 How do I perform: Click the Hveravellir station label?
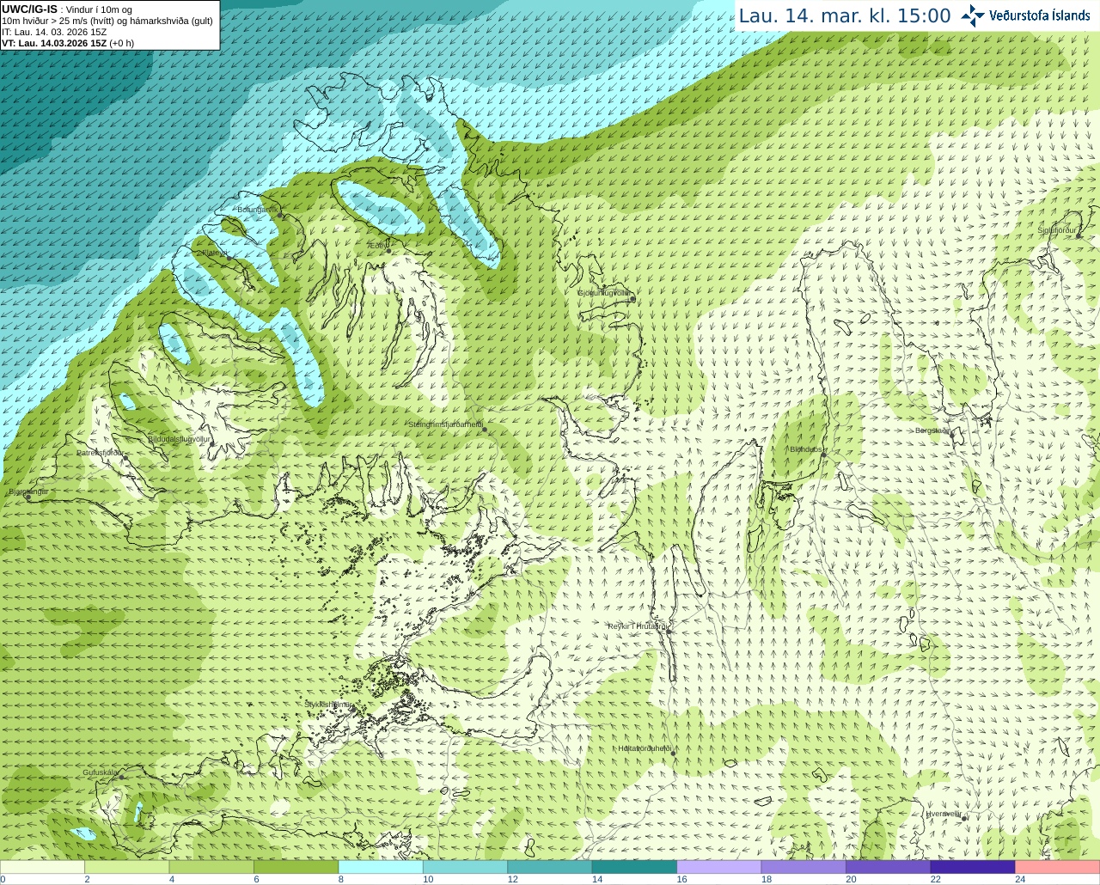[x=944, y=814]
